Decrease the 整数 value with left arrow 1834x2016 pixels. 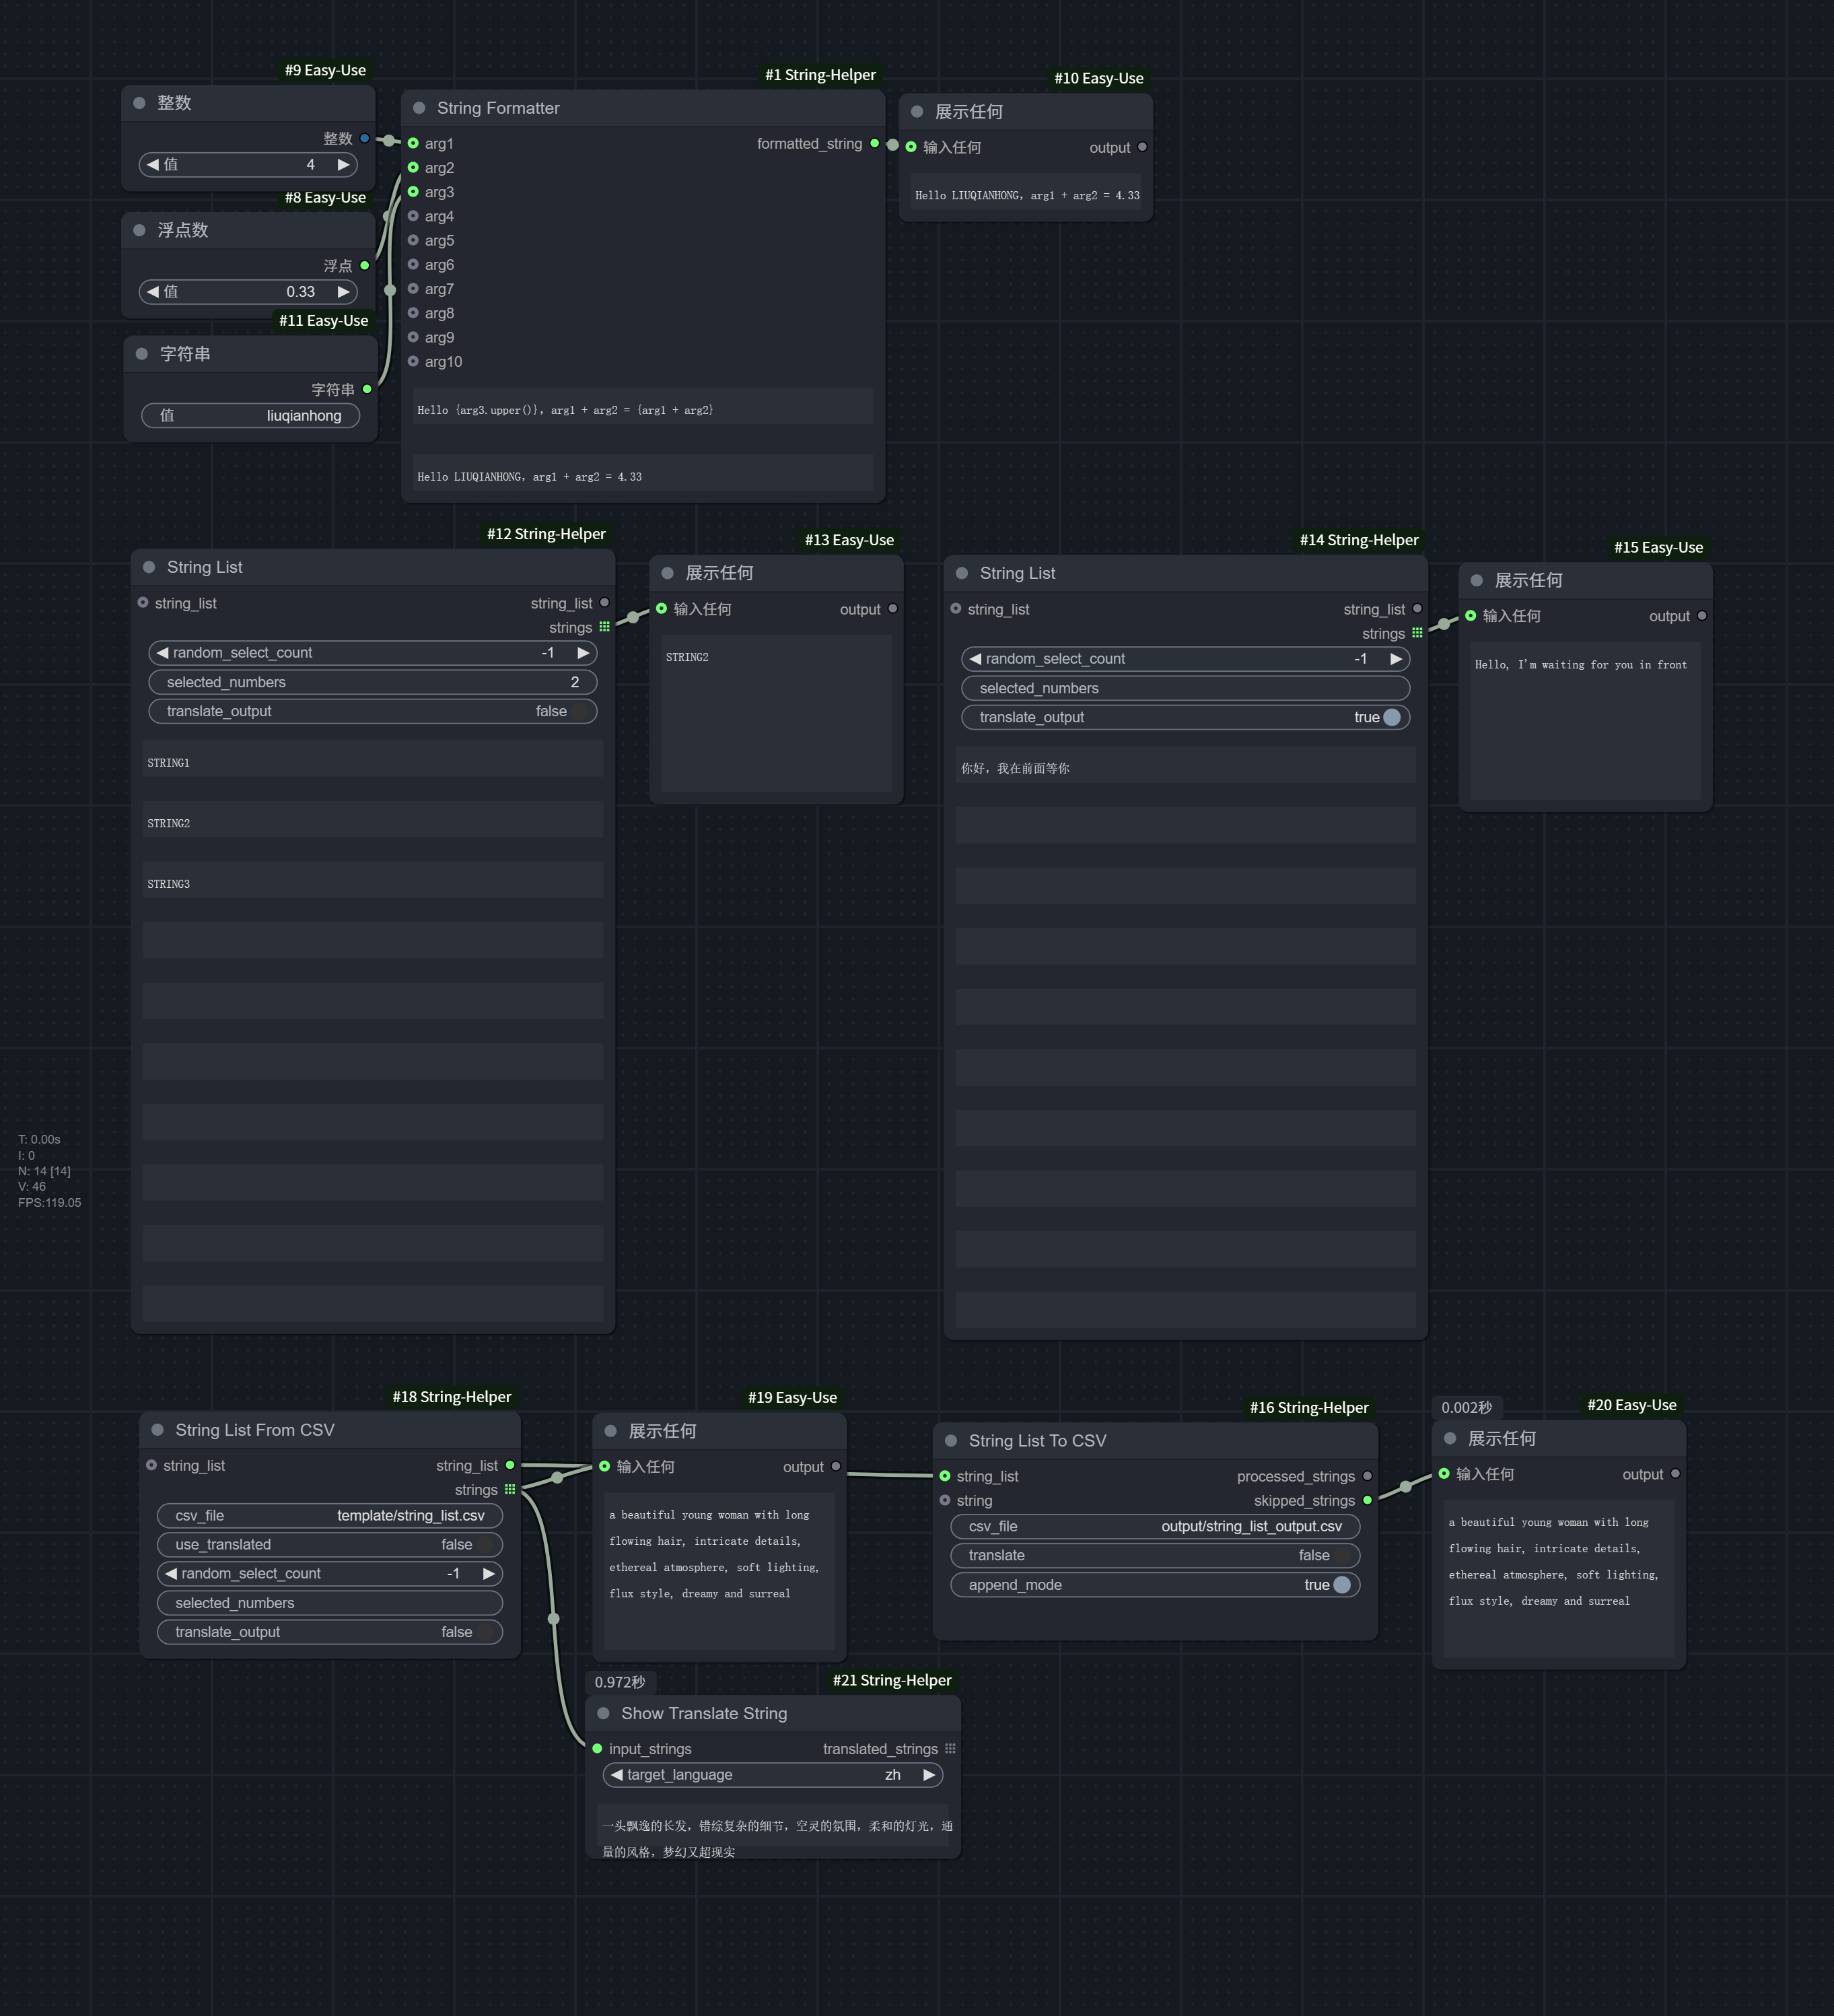(x=153, y=164)
